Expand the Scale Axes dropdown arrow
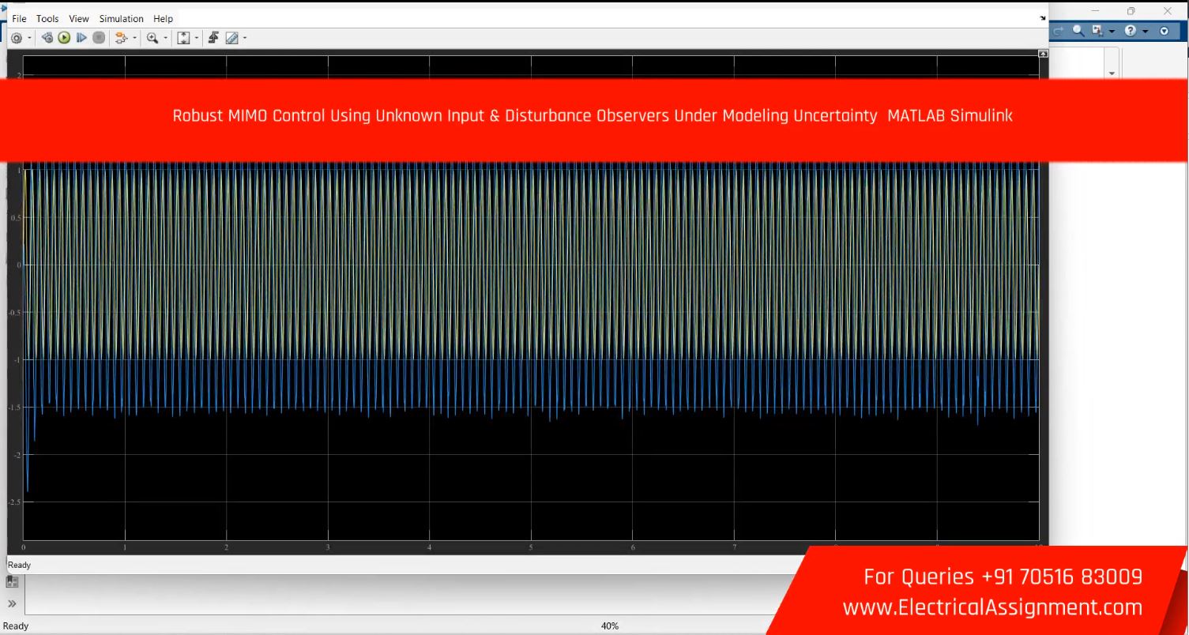The width and height of the screenshot is (1189, 635). (197, 38)
